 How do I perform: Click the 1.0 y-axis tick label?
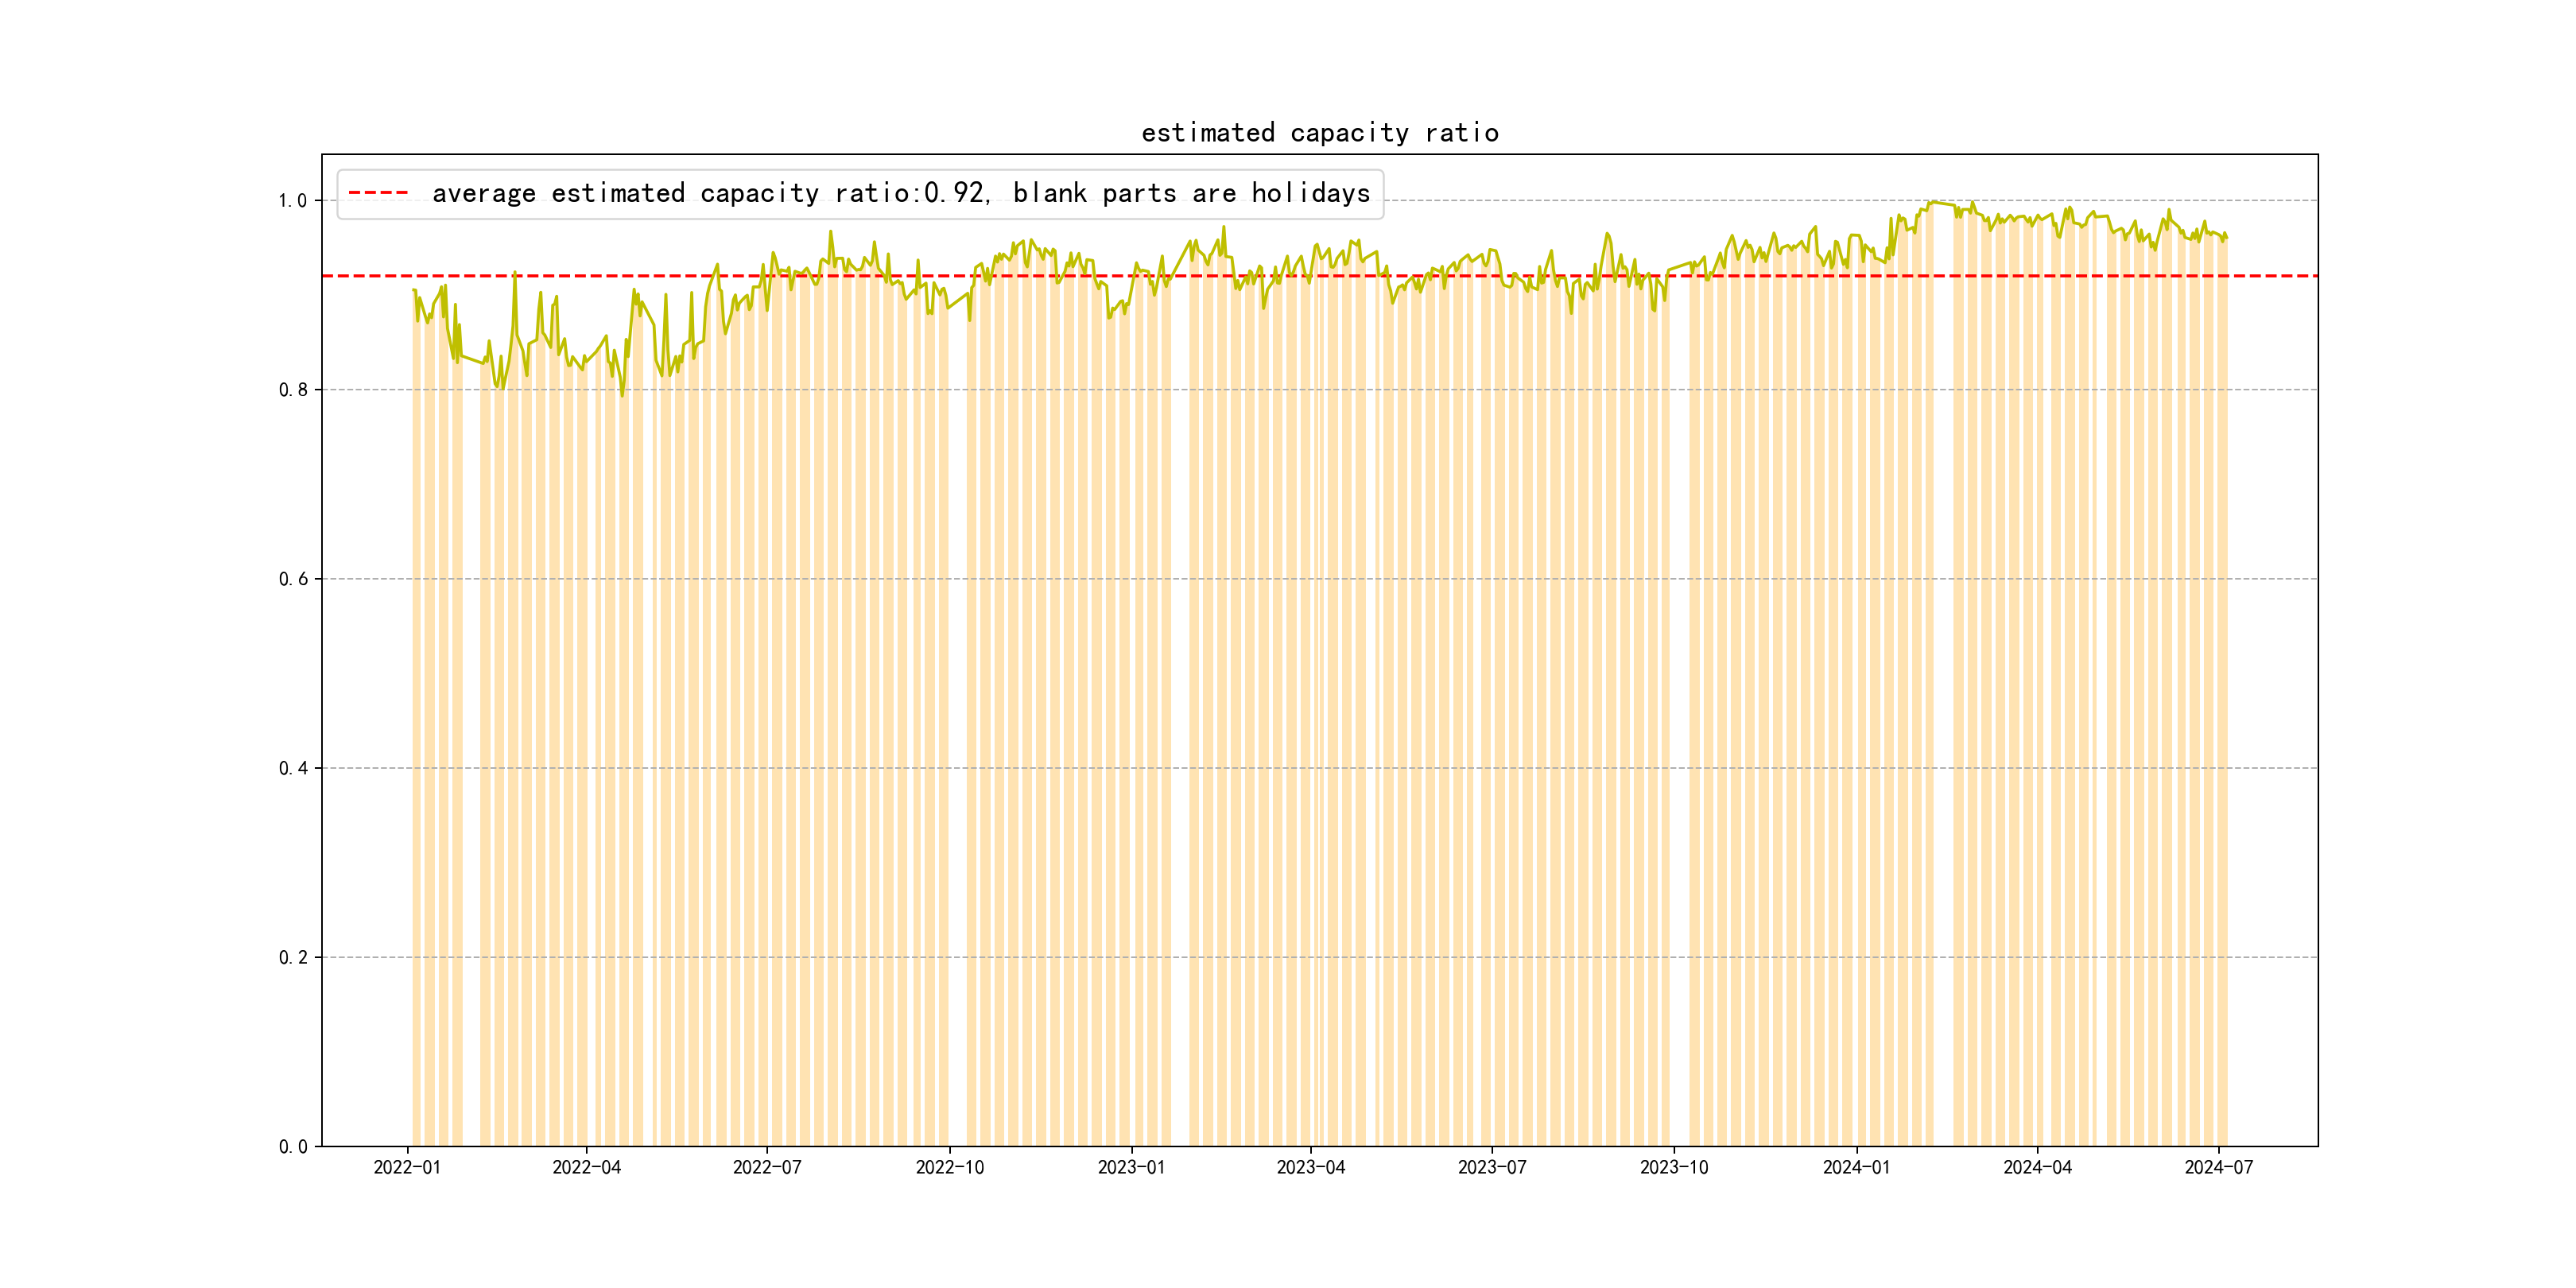click(293, 201)
